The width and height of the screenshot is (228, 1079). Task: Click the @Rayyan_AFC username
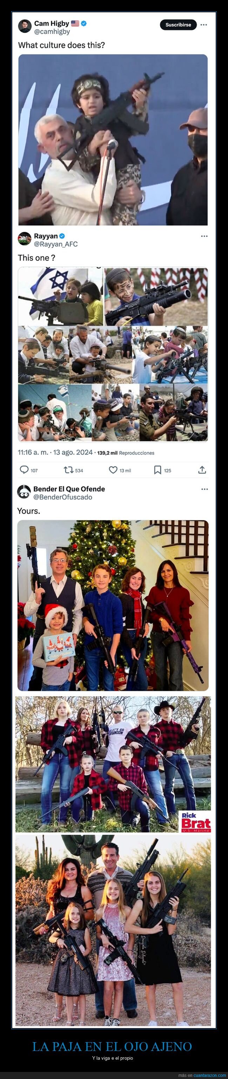point(56,244)
